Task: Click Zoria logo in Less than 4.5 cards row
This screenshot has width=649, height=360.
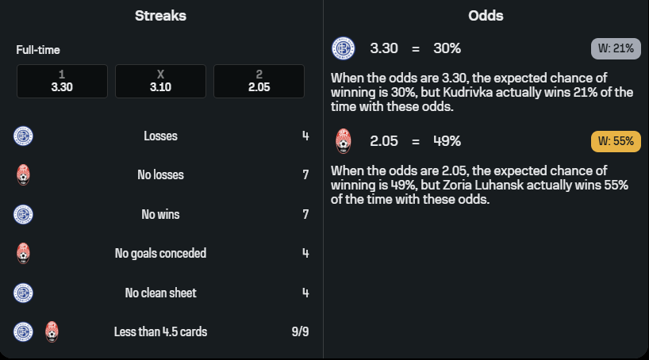Action: [x=52, y=331]
